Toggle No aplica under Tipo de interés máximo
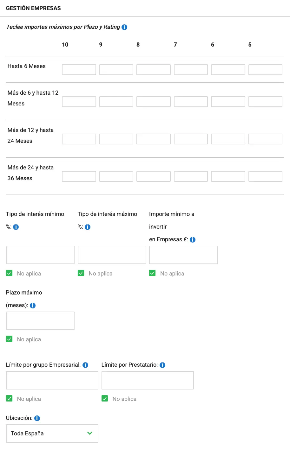Image resolution: width=290 pixels, height=449 pixels. (x=81, y=273)
